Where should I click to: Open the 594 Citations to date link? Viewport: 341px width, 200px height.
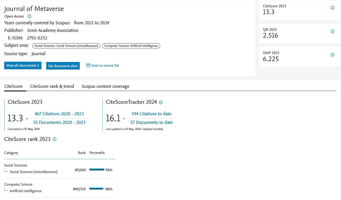click(x=151, y=114)
